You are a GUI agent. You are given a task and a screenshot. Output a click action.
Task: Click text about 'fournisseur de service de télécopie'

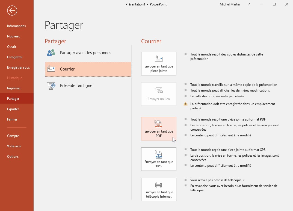click(234, 188)
